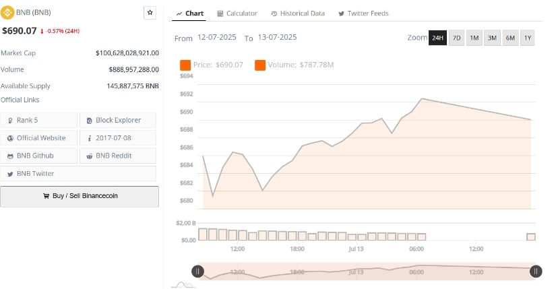Image resolution: width=556 pixels, height=289 pixels.
Task: Click the Volume value $888,957,288.00
Action: tap(133, 69)
